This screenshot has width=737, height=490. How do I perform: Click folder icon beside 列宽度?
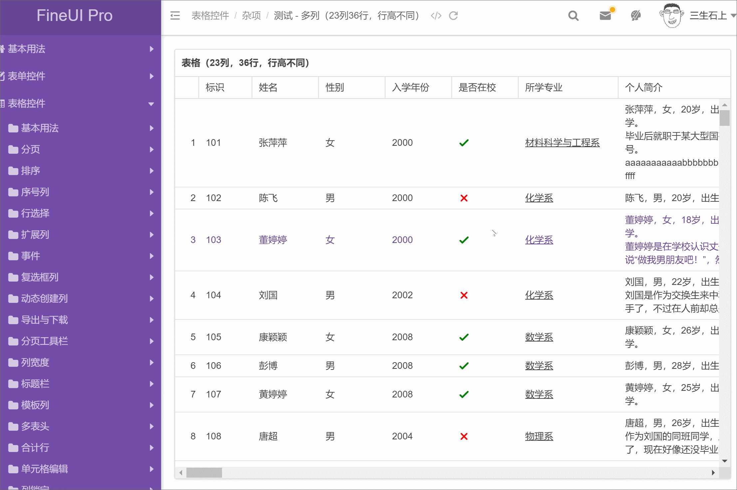tap(13, 363)
